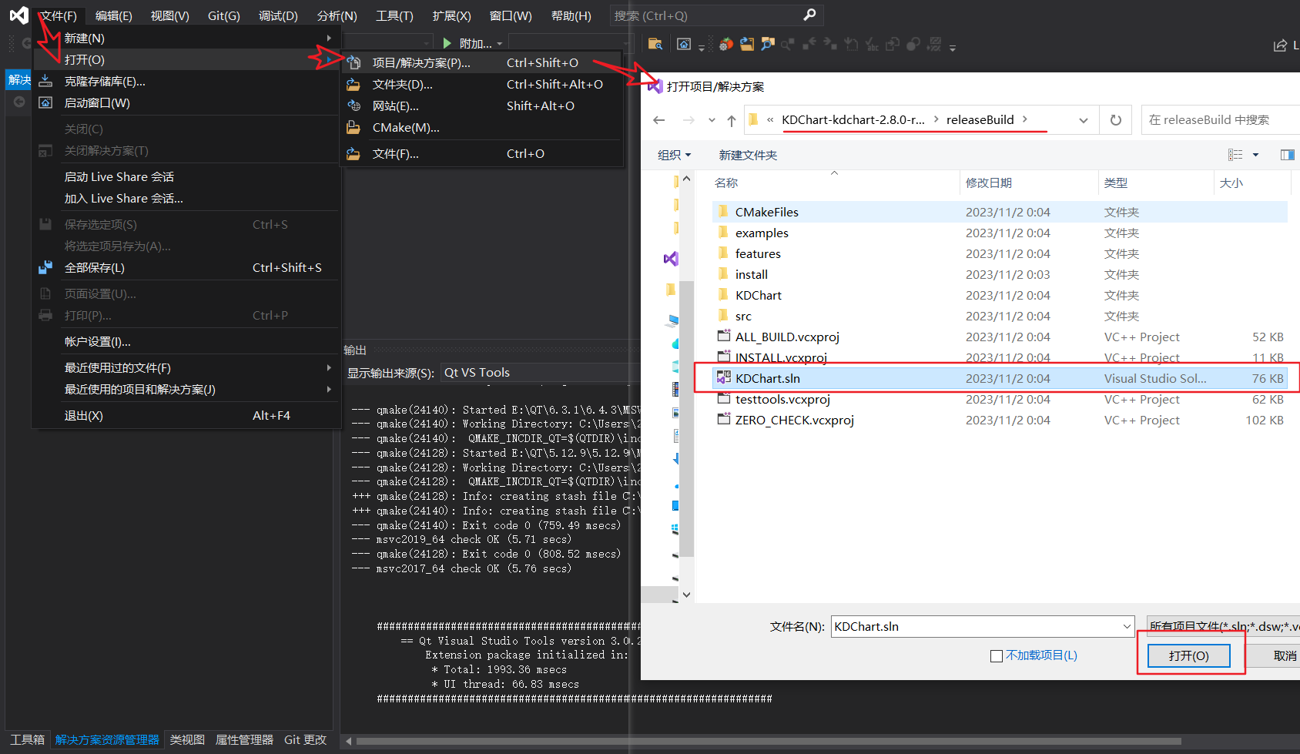Click the folder sync toolbar icon

click(x=747, y=44)
